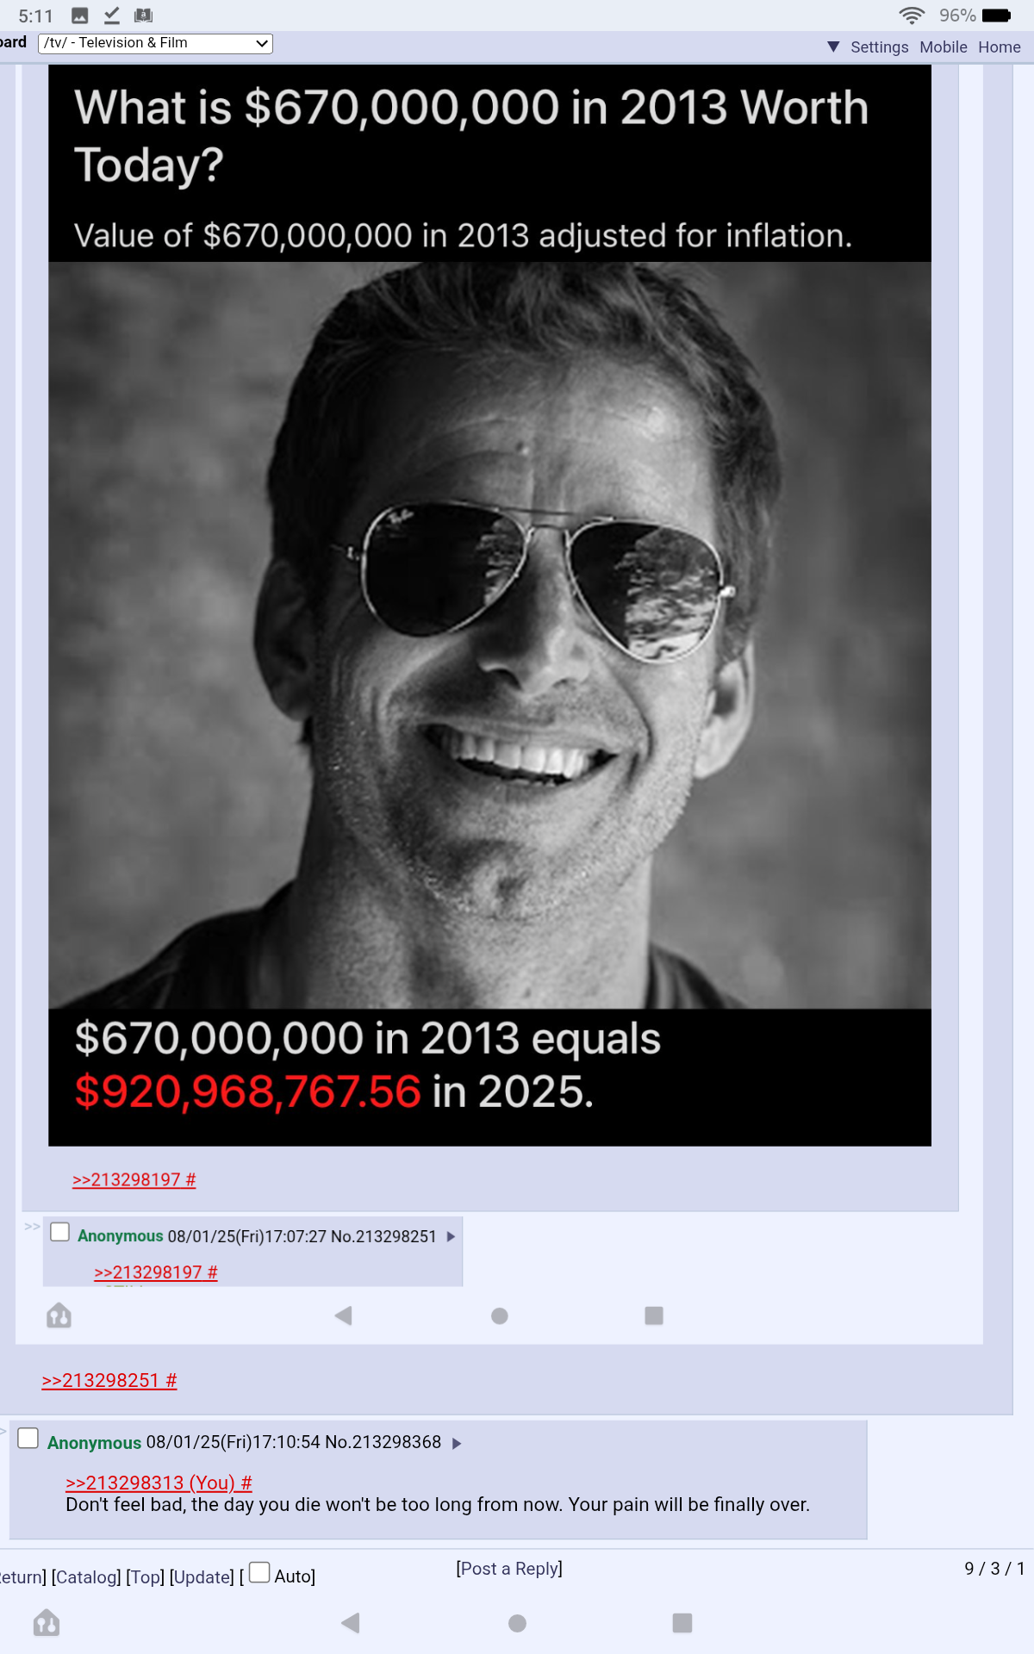Follow the >>213298313 (You) quote link
1034x1654 pixels.
[159, 1483]
